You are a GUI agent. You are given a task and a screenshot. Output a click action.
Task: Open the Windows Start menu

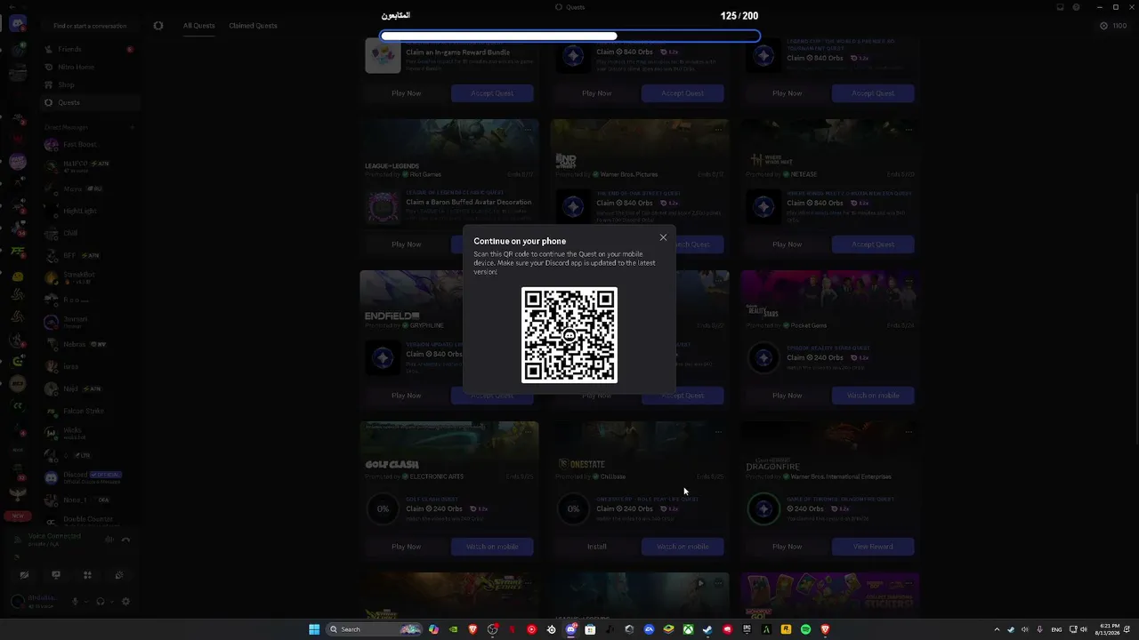point(314,629)
